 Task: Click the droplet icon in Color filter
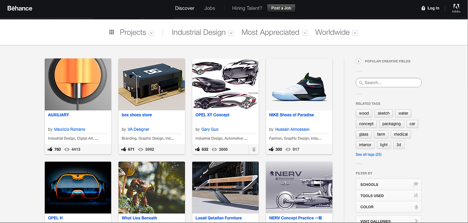(x=416, y=207)
